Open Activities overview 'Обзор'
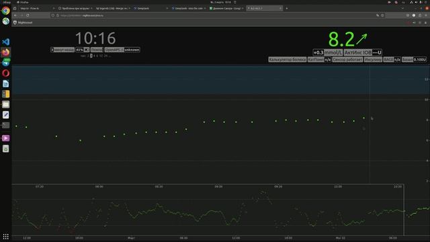This screenshot has width=430, height=242. pos(7,2)
